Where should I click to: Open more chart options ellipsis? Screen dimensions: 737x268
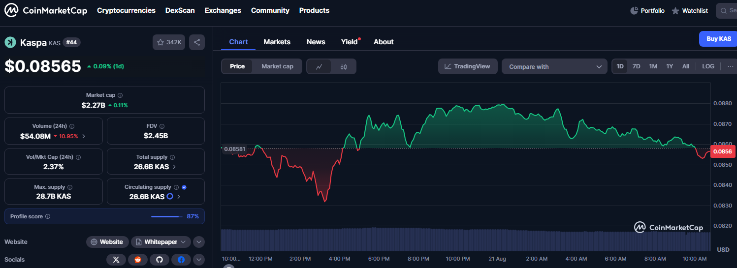coord(730,66)
